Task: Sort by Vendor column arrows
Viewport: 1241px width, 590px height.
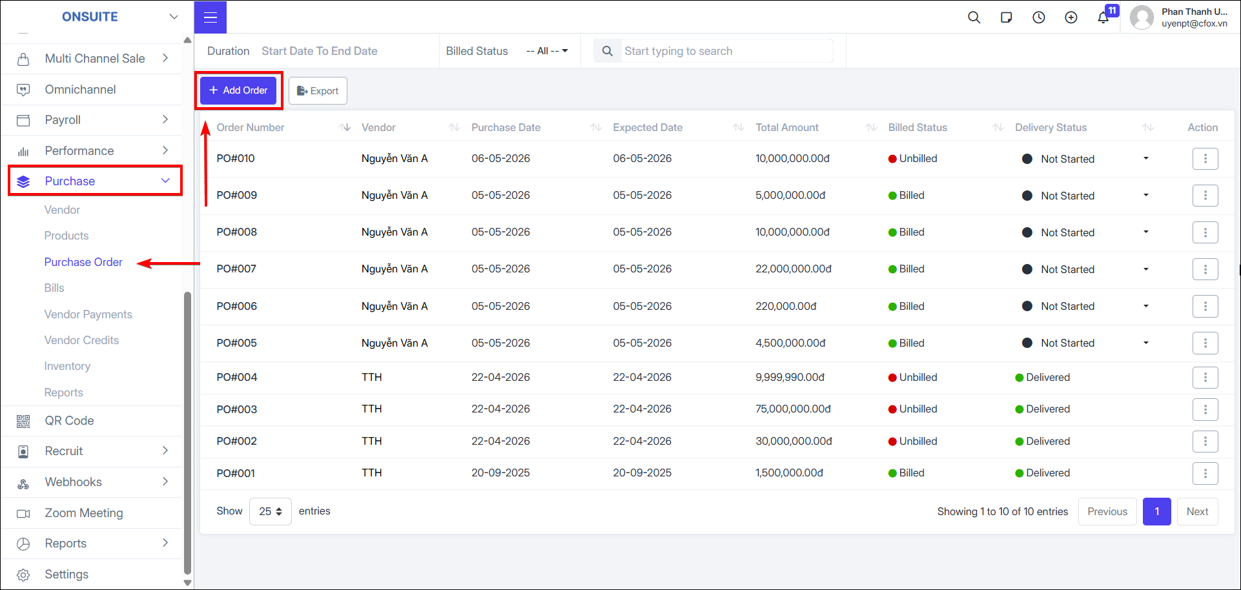Action: pos(455,128)
